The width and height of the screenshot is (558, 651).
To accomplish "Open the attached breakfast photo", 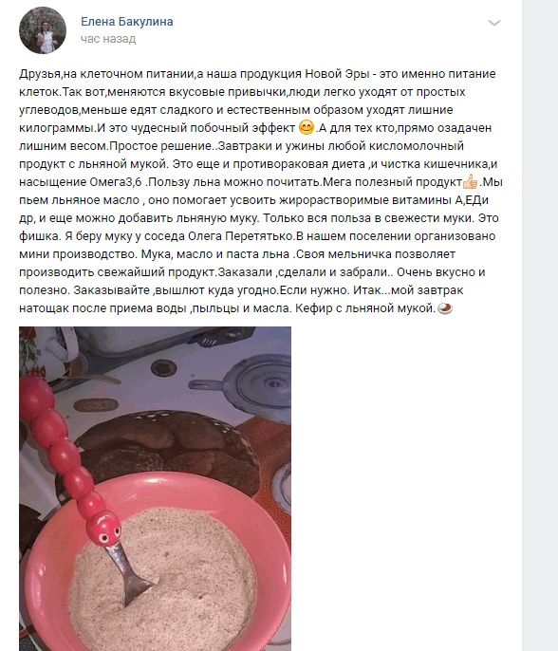I will [155, 489].
